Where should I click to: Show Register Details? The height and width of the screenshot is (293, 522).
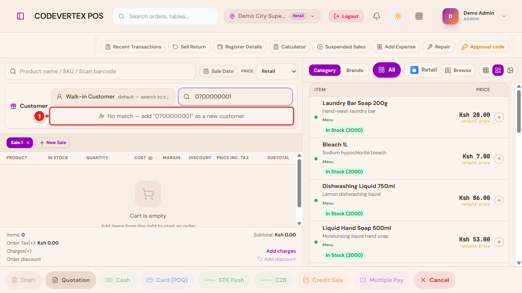(x=239, y=47)
